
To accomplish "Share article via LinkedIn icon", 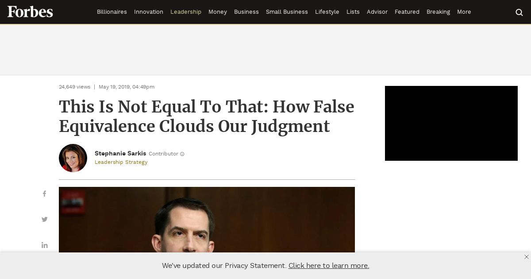I will click(x=45, y=245).
